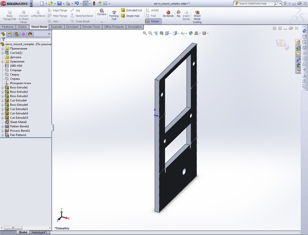Expand the manager tabs chevron
This screenshot has height=235, width=308.
pyautogui.click(x=49, y=34)
